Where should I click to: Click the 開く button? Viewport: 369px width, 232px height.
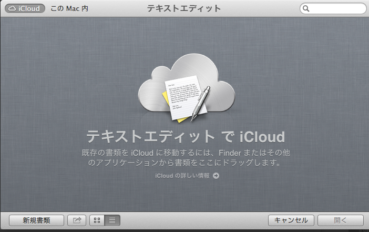coord(341,220)
